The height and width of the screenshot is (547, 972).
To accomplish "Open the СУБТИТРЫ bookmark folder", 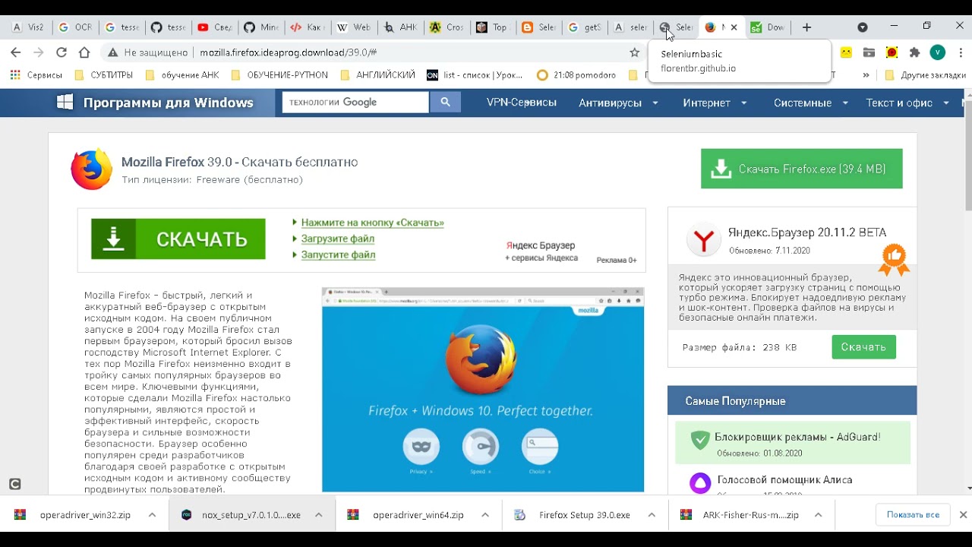I will [103, 75].
